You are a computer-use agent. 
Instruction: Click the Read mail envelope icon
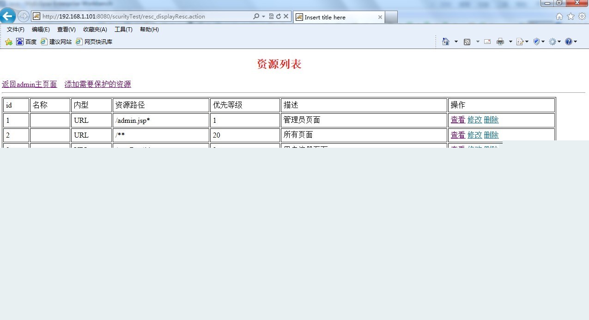[487, 41]
